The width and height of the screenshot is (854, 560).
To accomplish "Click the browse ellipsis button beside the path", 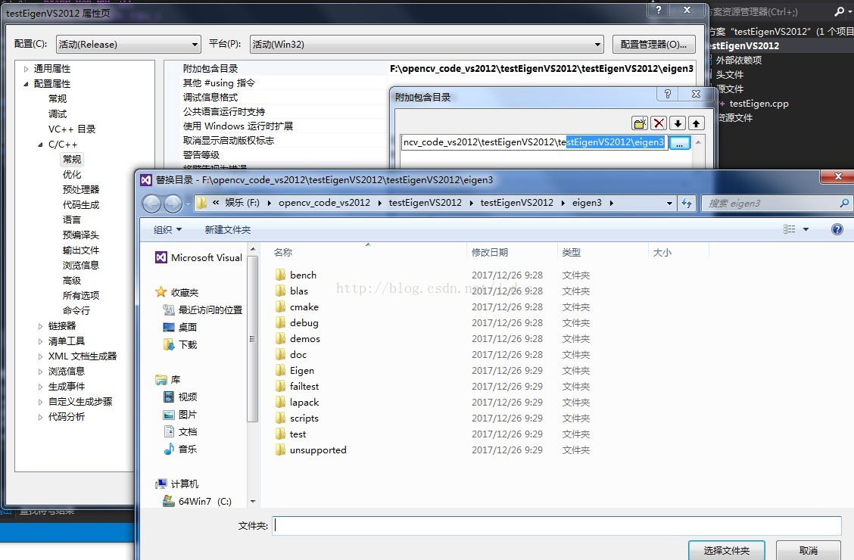I will pos(680,143).
